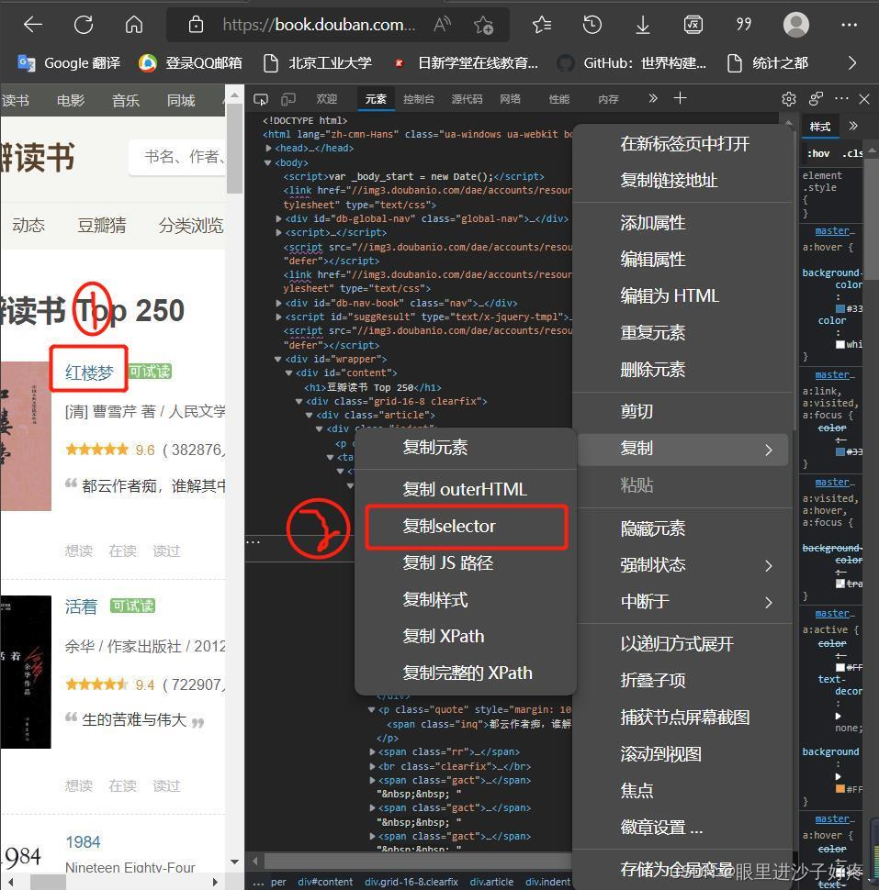Click the book search input field
The image size is (879, 890).
tap(178, 157)
